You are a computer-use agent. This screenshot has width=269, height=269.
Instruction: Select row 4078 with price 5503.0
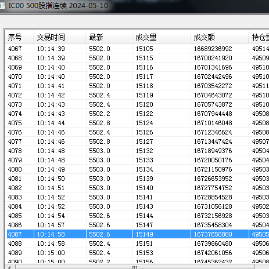pos(137,151)
